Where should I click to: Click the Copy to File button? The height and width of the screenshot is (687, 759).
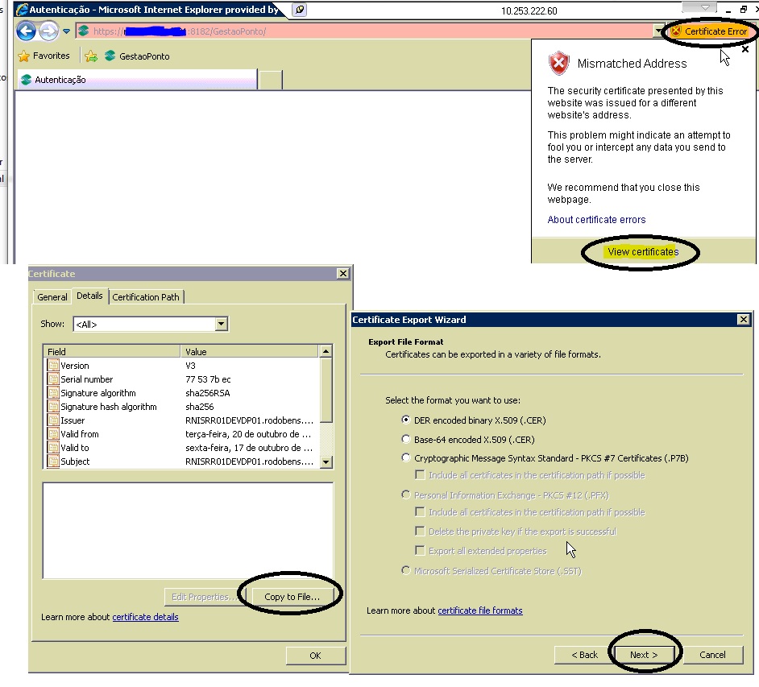tap(292, 597)
